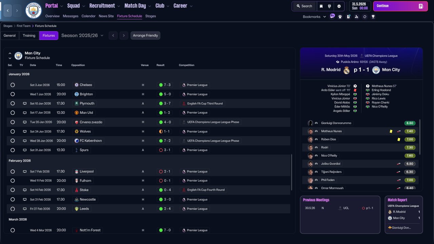Select the Leeds fixture radio button

pyautogui.click(x=13, y=209)
